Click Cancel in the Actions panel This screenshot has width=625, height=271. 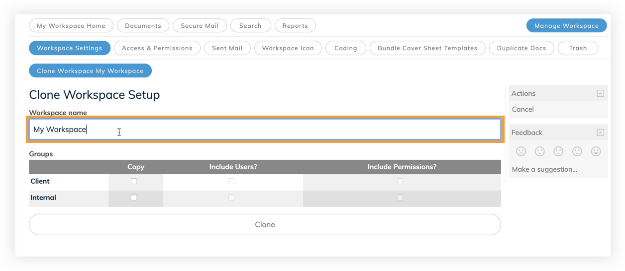click(x=522, y=109)
